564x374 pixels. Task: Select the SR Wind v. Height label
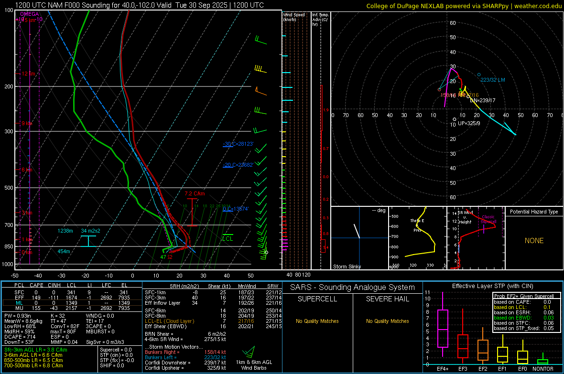pyautogui.click(x=465, y=217)
